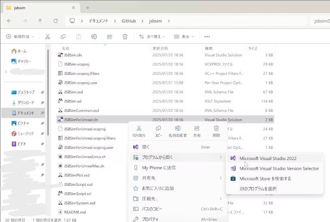Open the 表示 view dropdown

tap(184, 37)
